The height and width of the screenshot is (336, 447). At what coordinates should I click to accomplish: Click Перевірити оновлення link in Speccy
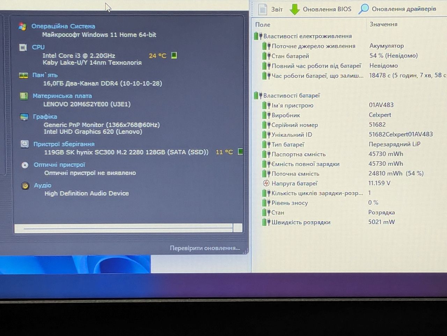pyautogui.click(x=205, y=248)
